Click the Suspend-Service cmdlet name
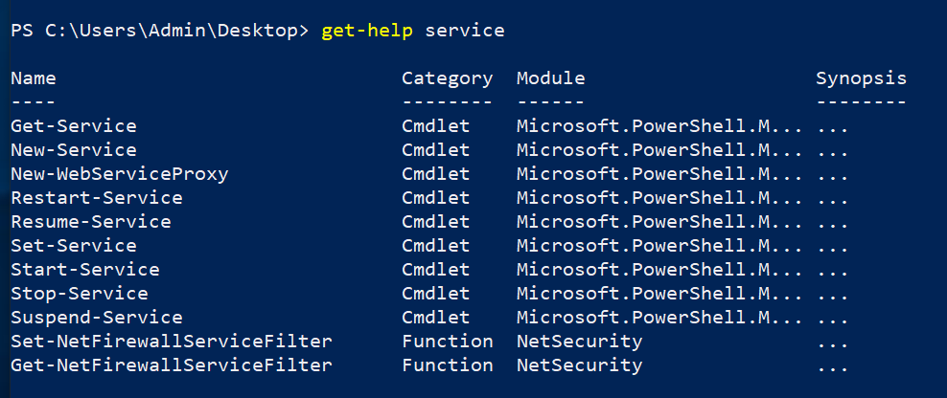This screenshot has width=947, height=398. point(97,318)
